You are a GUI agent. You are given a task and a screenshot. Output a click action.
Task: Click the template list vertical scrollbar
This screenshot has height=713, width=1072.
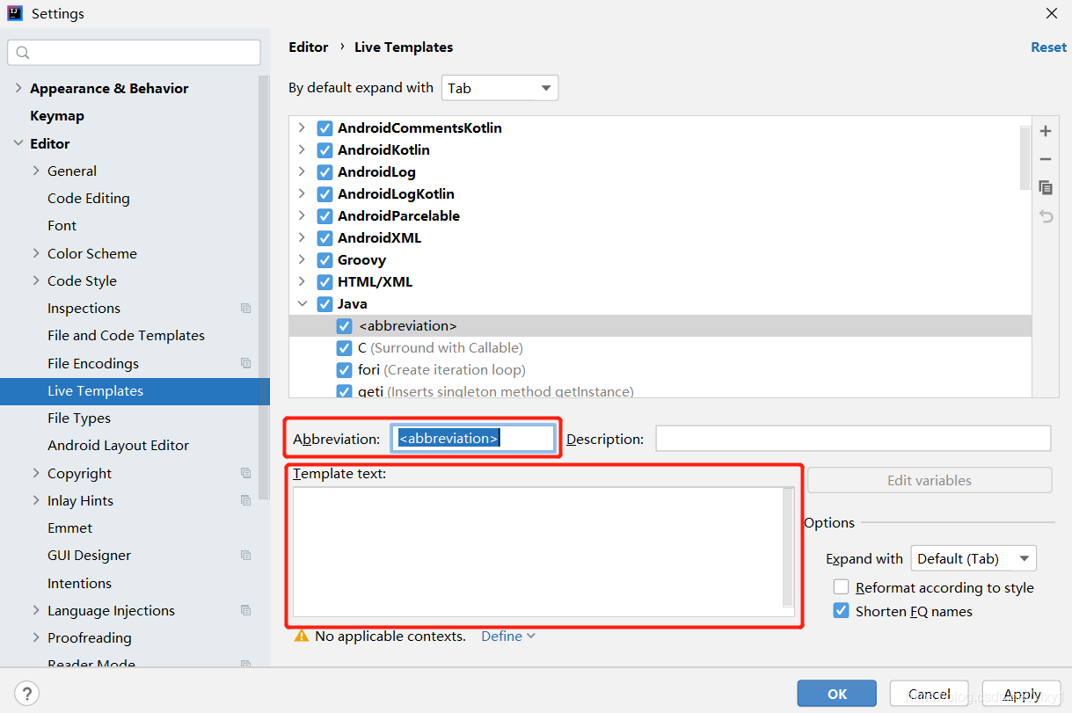coord(1025,158)
